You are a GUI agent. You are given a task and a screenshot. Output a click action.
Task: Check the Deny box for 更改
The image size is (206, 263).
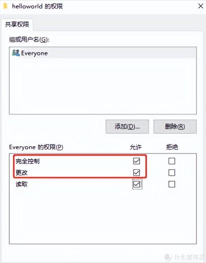pos(172,172)
